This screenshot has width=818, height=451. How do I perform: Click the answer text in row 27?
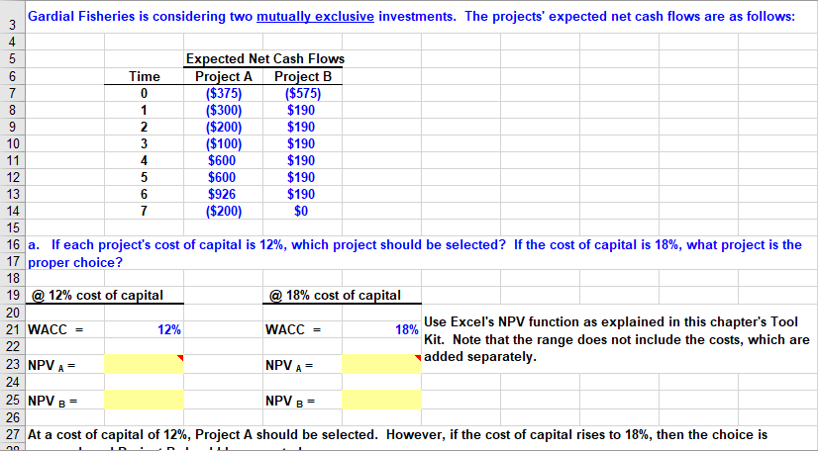[x=397, y=435]
